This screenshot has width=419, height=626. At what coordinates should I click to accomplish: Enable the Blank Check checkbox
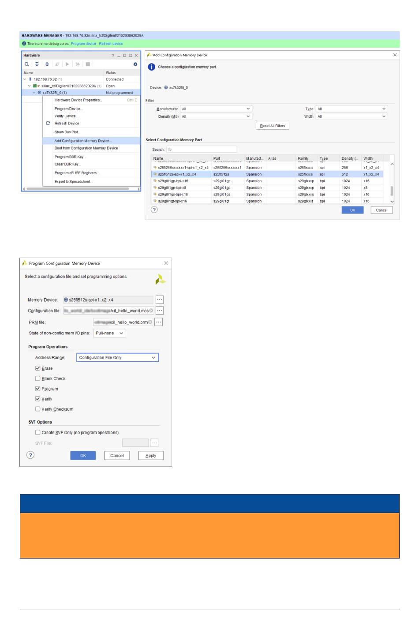pyautogui.click(x=38, y=379)
